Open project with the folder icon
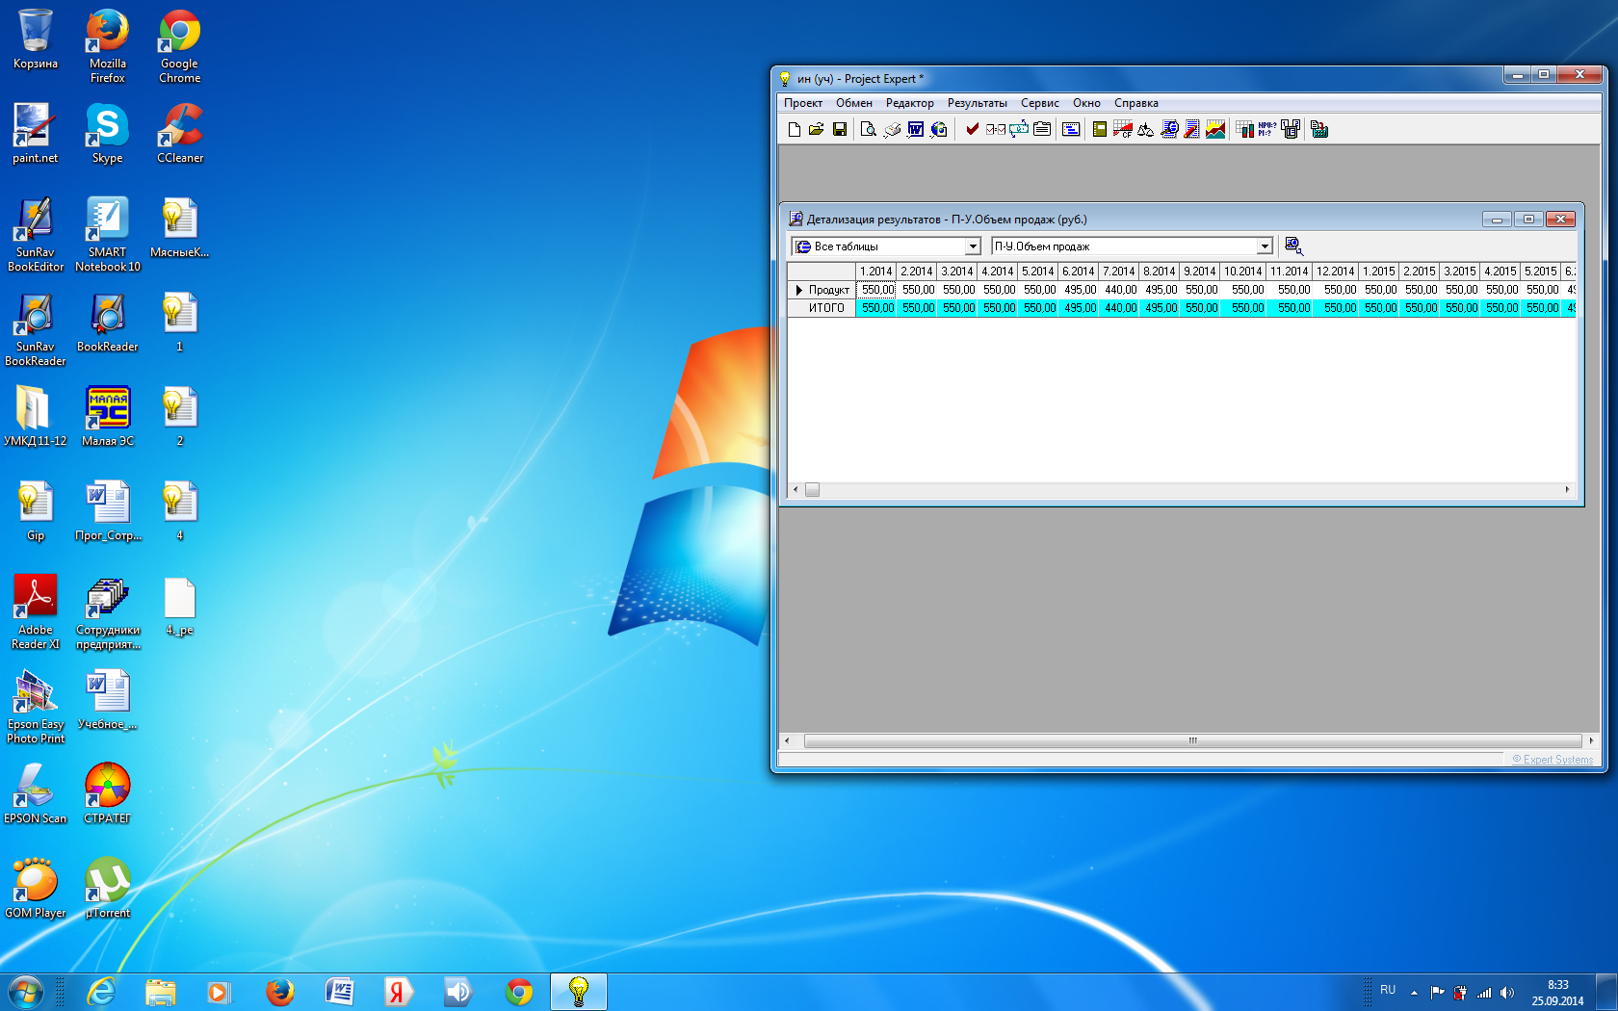The width and height of the screenshot is (1618, 1011). [x=817, y=129]
